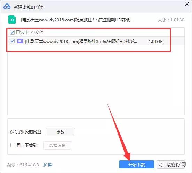The height and width of the screenshot is (173, 192).
Task: Click the green BT torrent file icon
Action: click(x=12, y=20)
